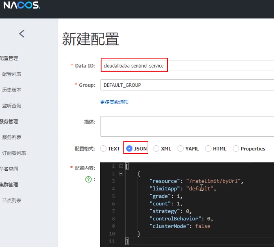Go back using the left chevron arrow
Viewport: 274px width, 247px height.
coord(22,34)
